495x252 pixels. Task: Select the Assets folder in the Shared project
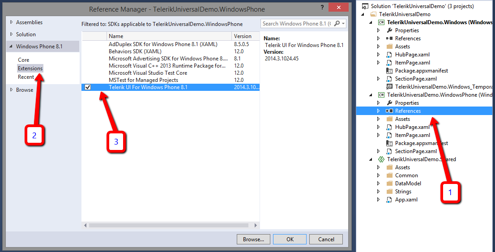point(402,167)
